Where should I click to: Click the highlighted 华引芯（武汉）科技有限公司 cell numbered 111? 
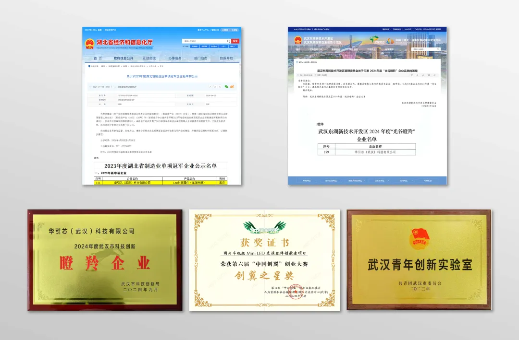(133, 183)
